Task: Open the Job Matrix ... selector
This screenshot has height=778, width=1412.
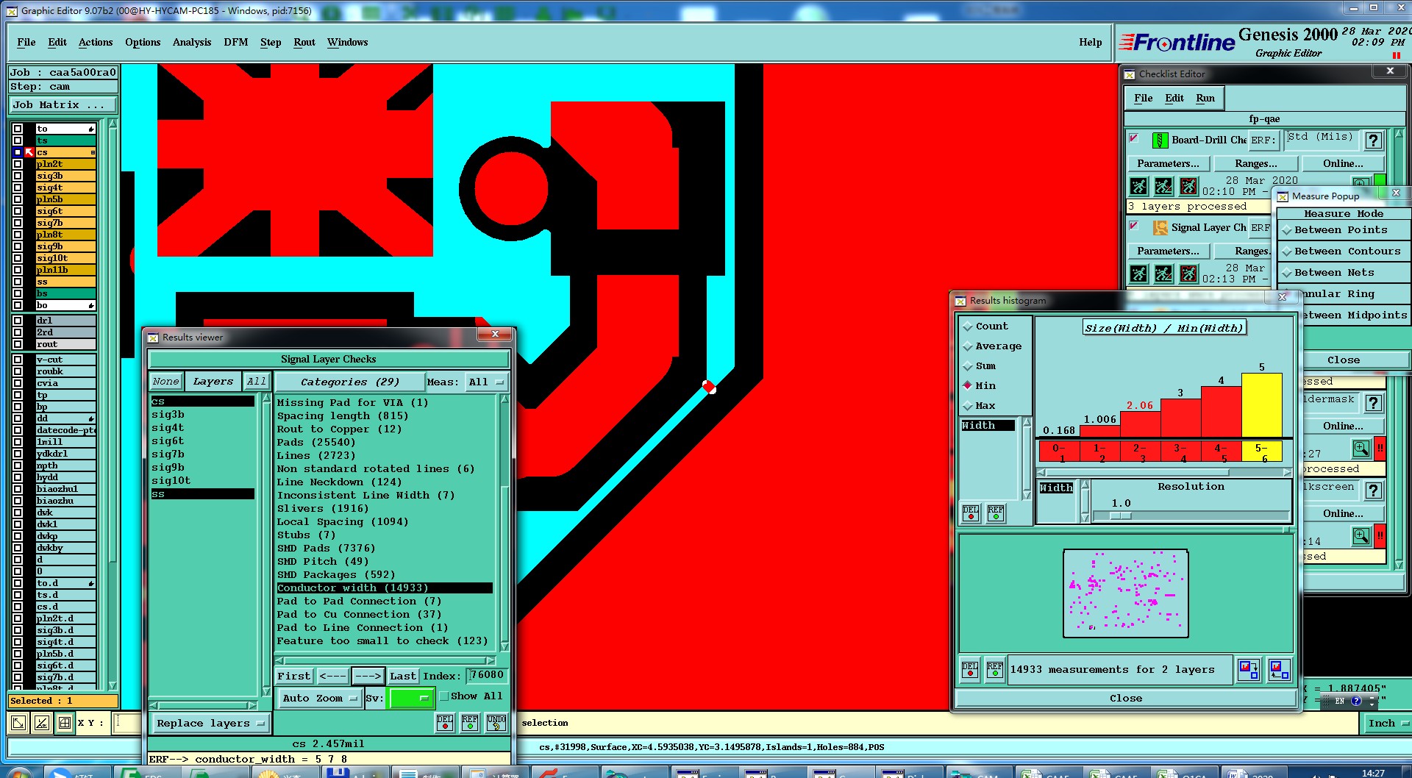Action: point(63,105)
